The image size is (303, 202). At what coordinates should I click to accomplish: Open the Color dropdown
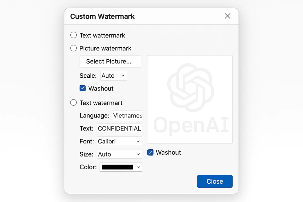point(121,167)
